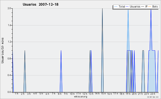The image size is (161, 99).
Task: Click the '15 h' x-axis label
Action: point(103,94)
